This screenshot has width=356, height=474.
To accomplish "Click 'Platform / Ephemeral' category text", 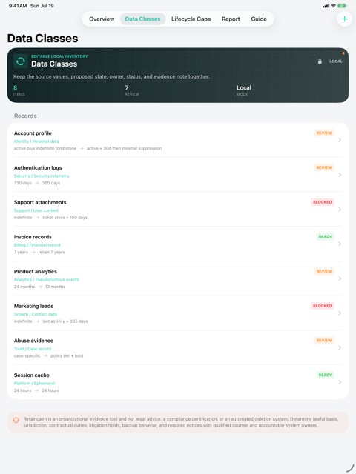I will [35, 384].
